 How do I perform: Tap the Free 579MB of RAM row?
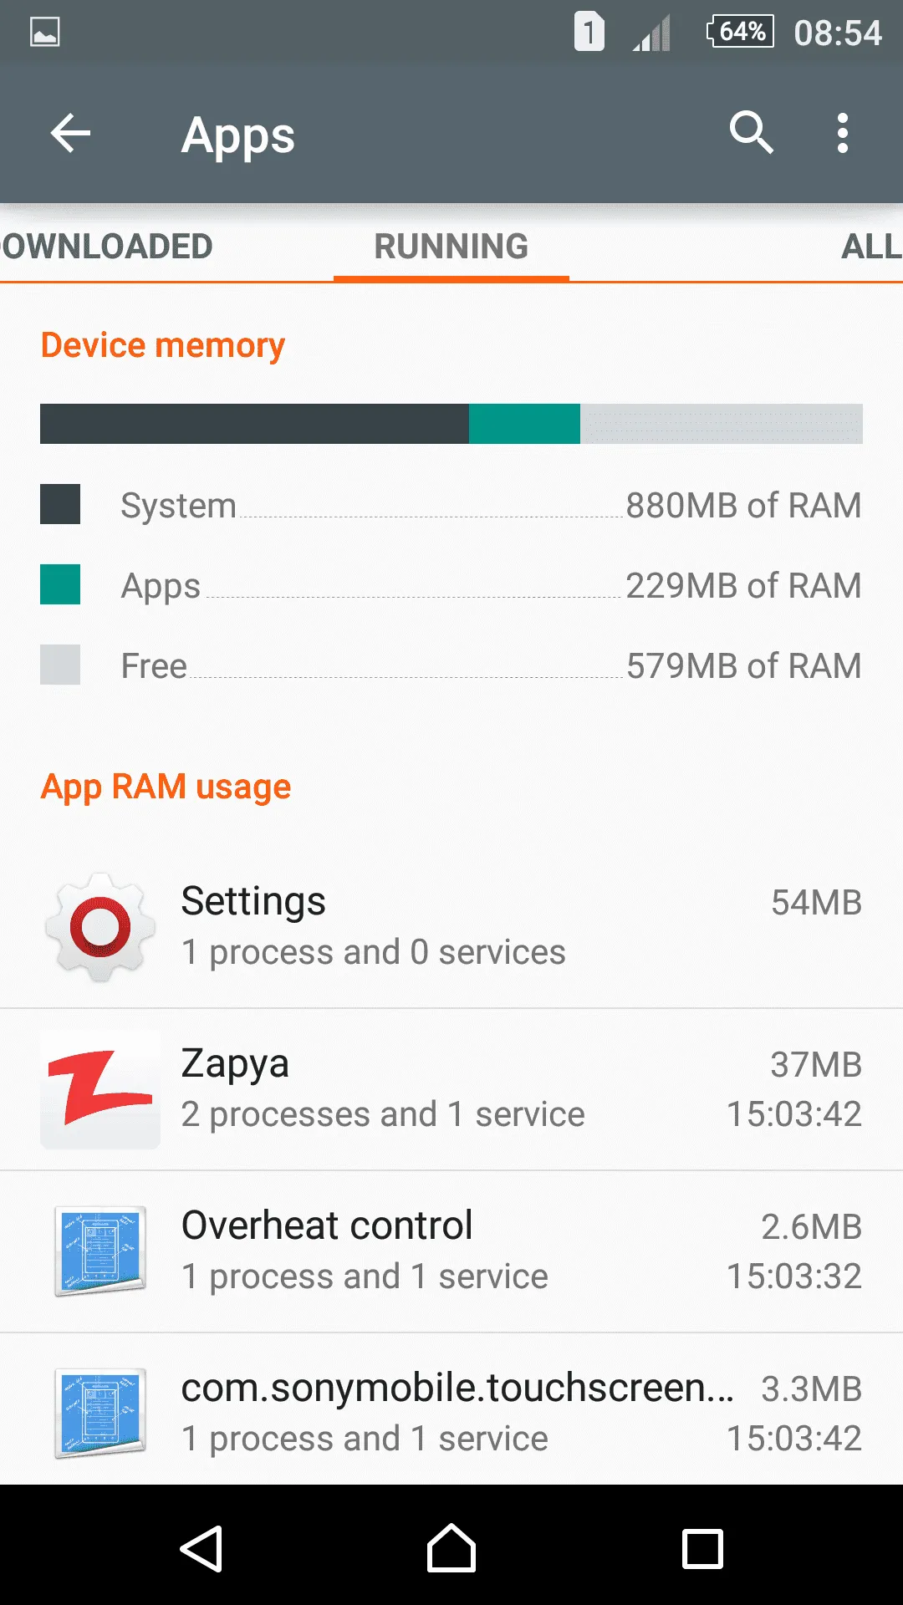coord(451,665)
